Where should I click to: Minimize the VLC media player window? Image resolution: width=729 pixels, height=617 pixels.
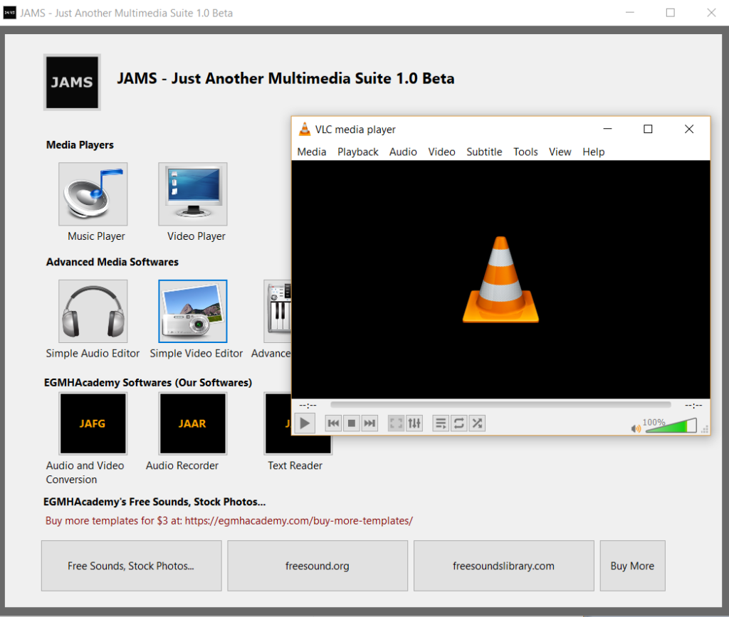(x=607, y=129)
